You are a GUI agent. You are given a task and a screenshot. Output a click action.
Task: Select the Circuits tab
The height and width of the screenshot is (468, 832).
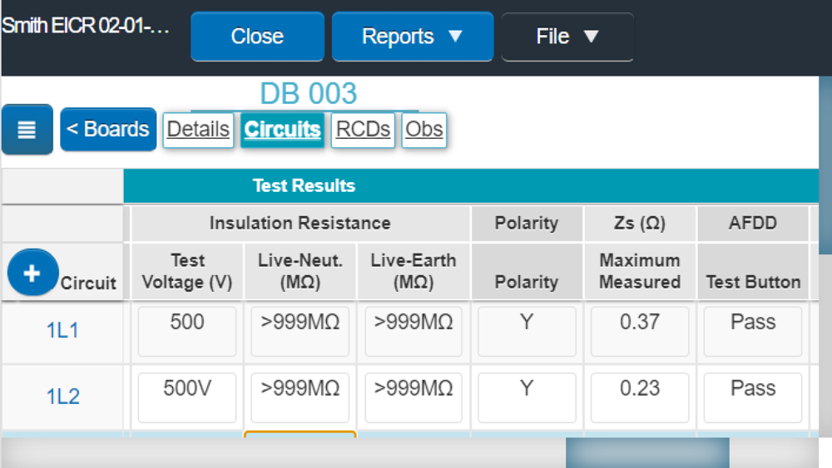[x=282, y=130]
